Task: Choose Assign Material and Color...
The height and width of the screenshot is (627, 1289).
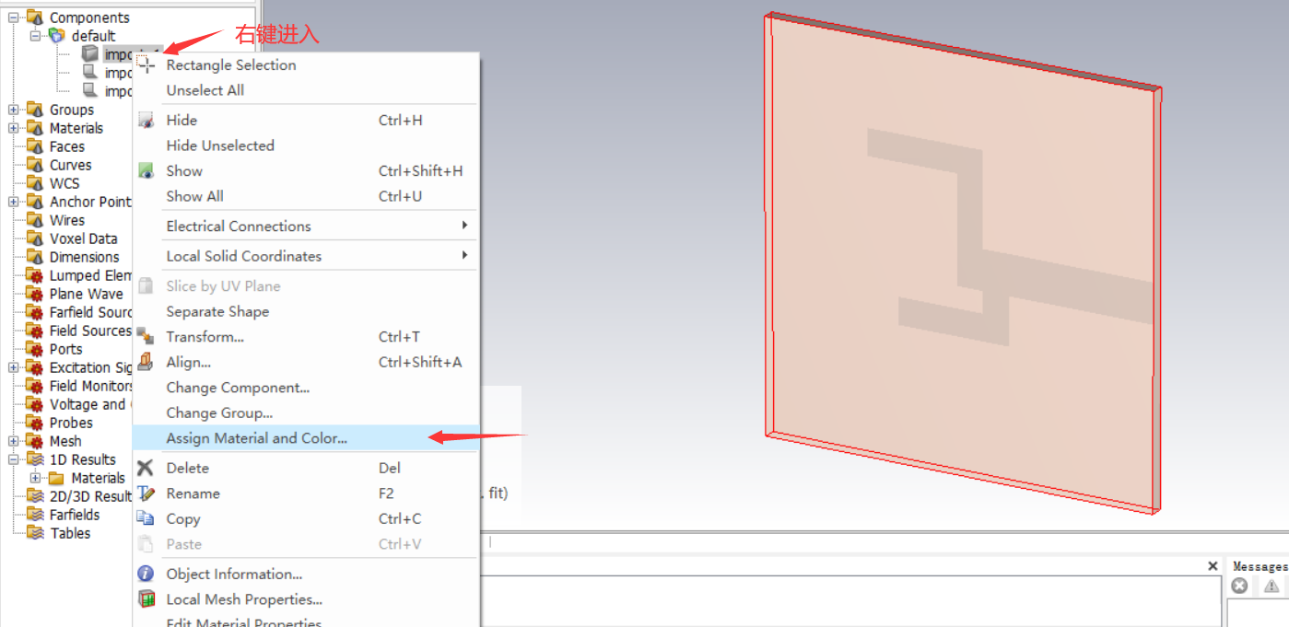Action: (x=305, y=438)
